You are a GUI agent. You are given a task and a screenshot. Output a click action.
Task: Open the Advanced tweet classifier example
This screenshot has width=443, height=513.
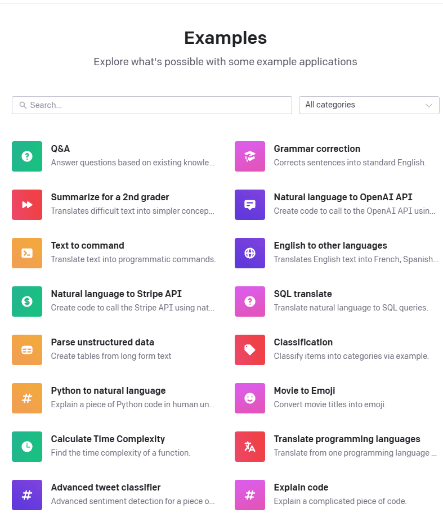click(x=114, y=494)
